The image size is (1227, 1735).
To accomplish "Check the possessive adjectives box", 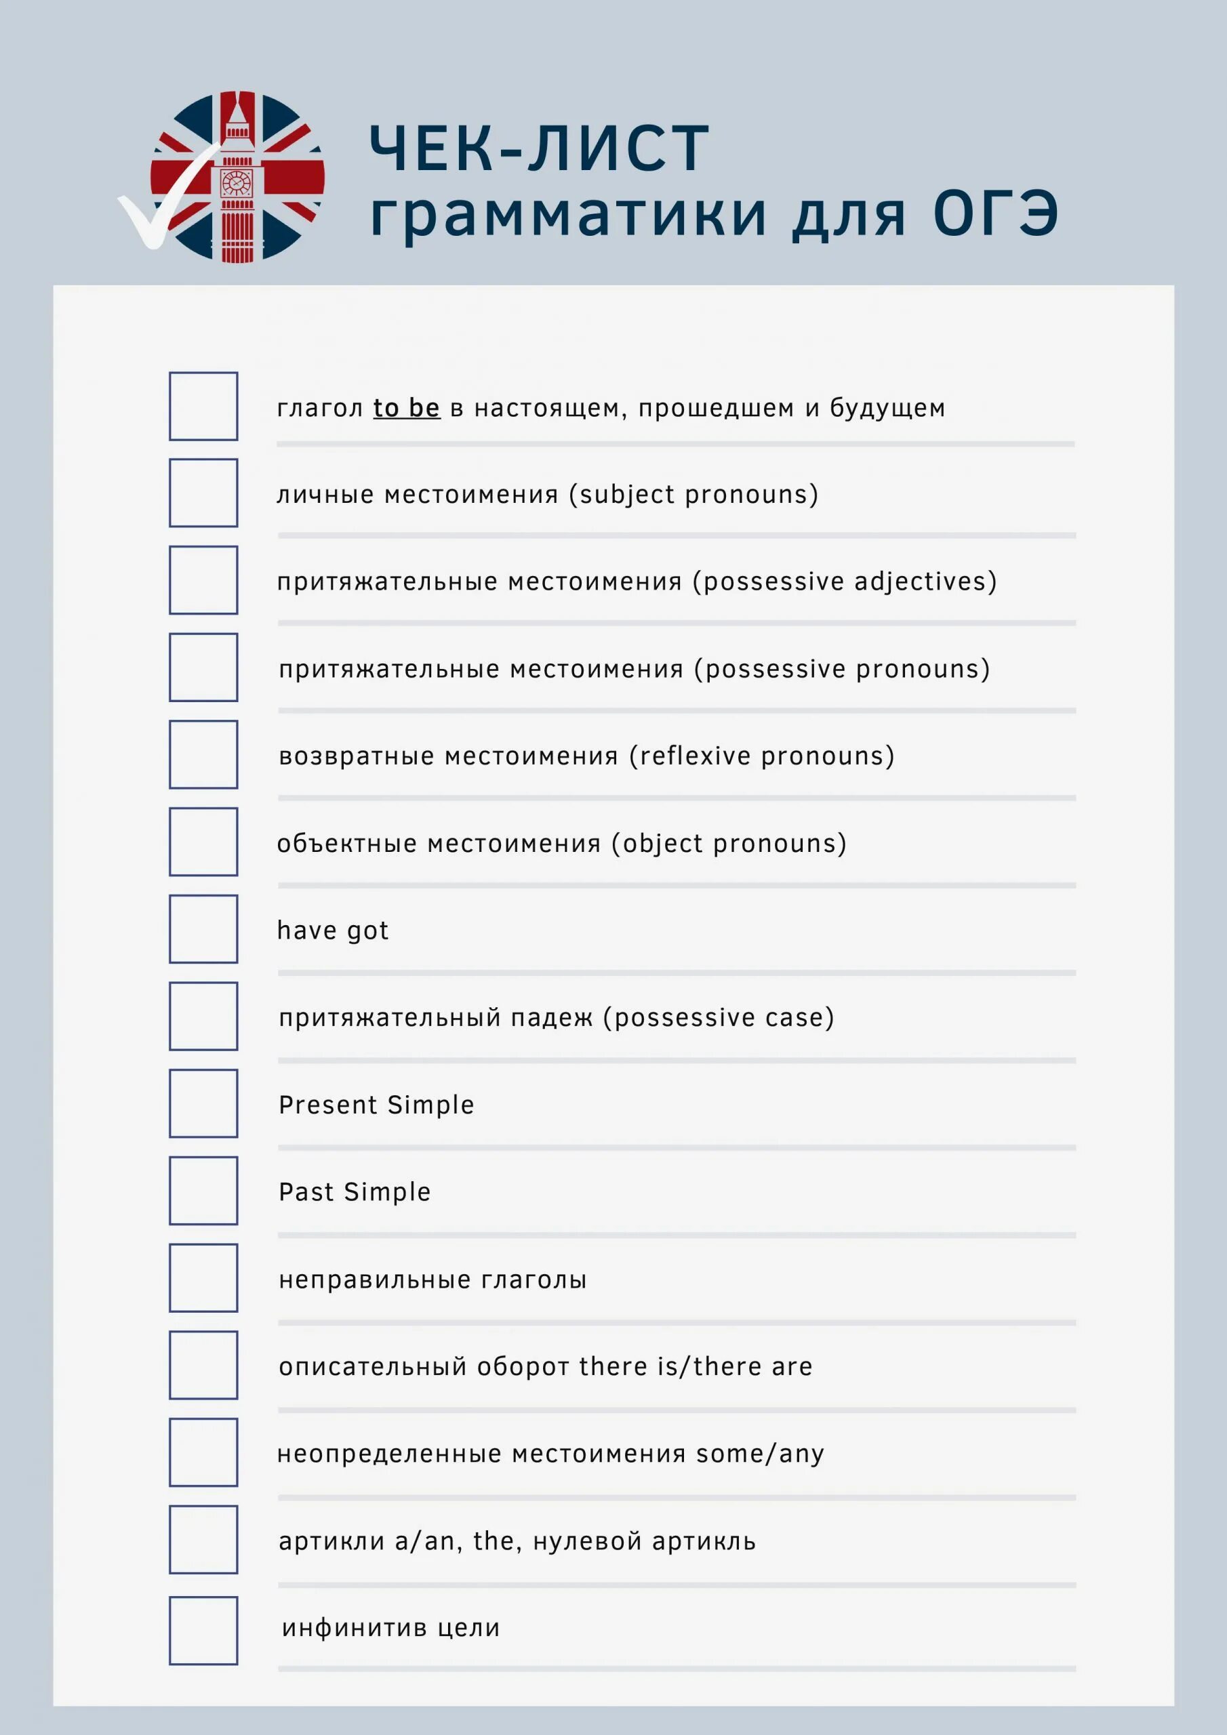I will [203, 579].
